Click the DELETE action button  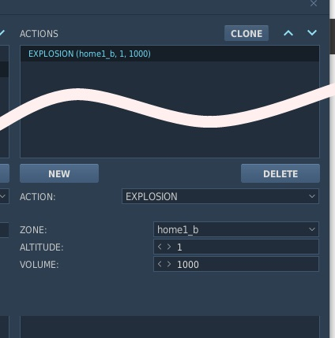tap(280, 173)
